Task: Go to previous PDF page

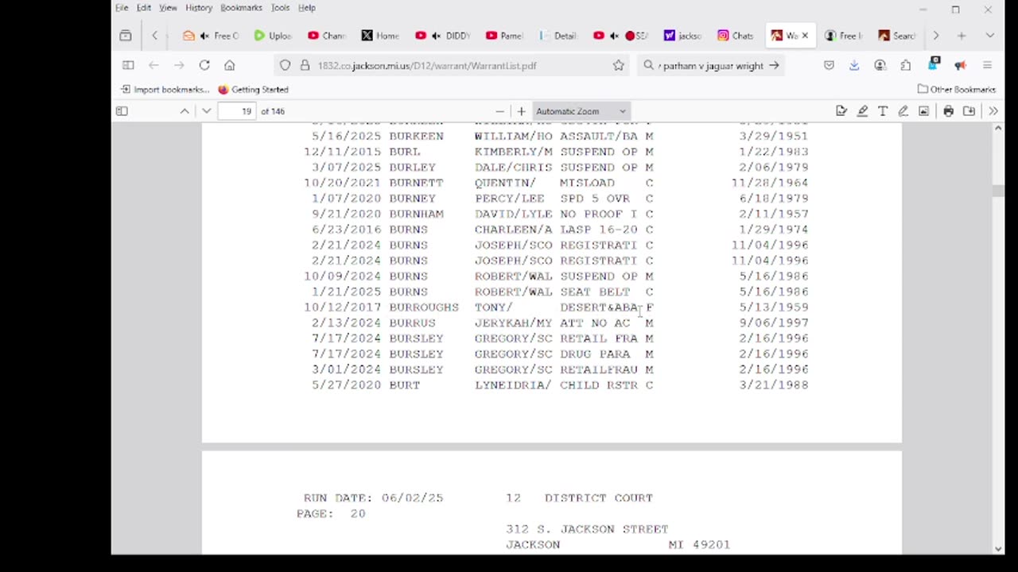Action: (x=185, y=111)
